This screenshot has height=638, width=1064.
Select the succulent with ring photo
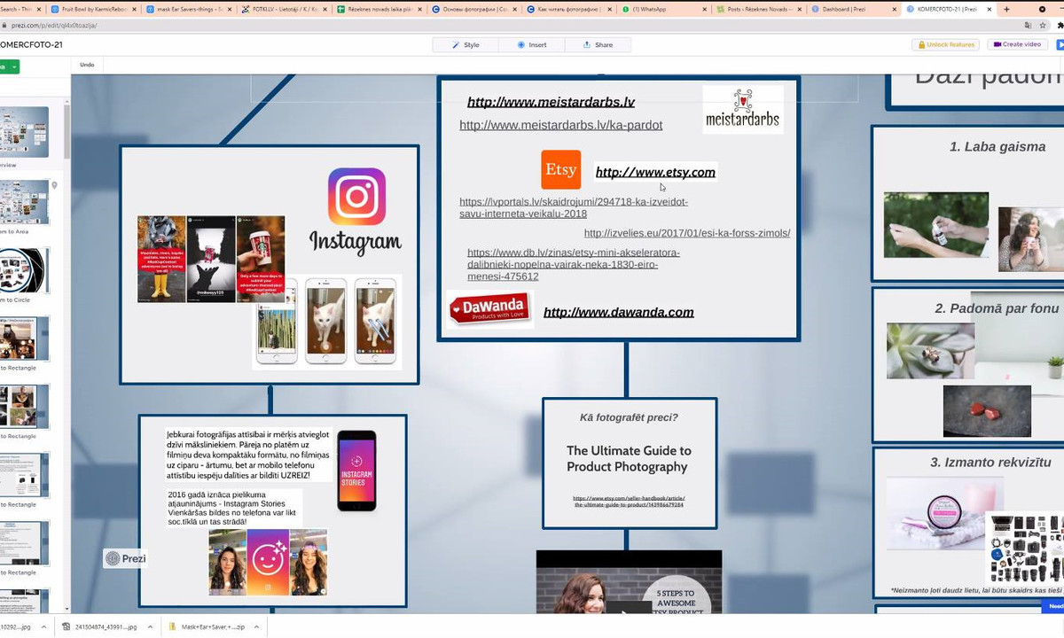coord(930,351)
